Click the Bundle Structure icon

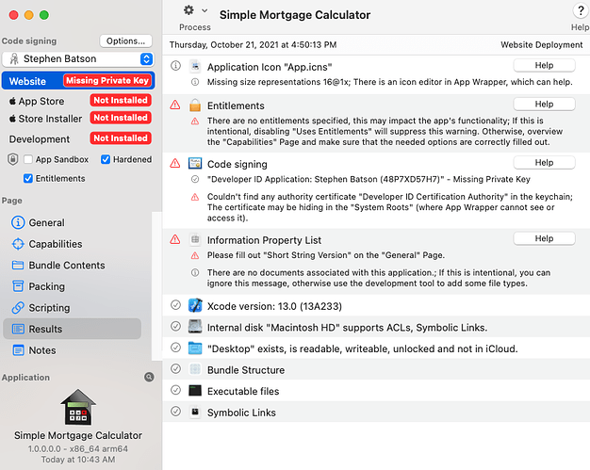195,369
